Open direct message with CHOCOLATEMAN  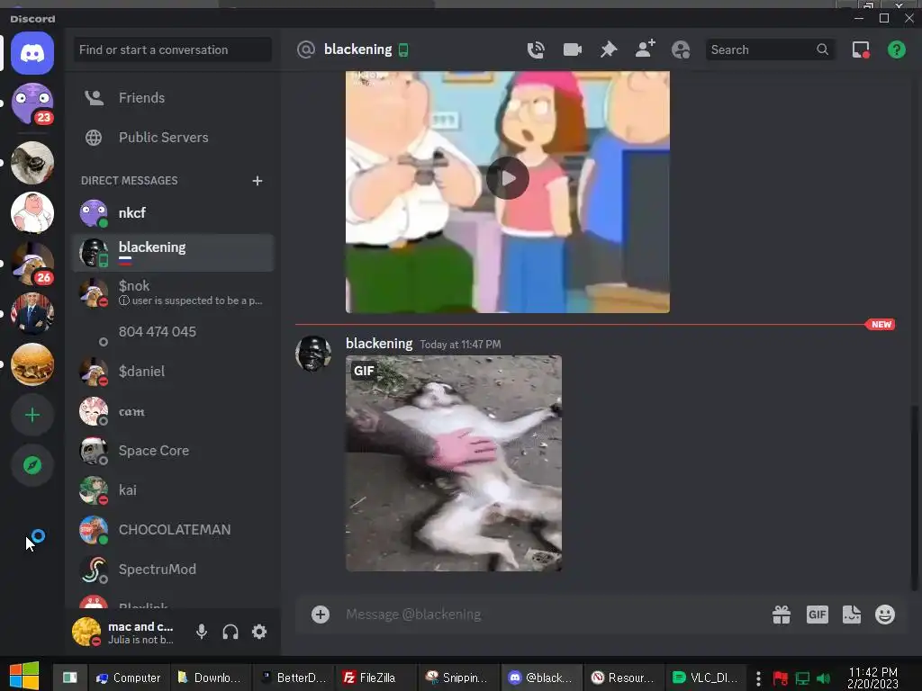coord(172,530)
